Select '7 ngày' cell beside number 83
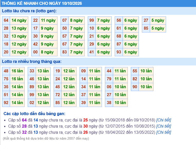The image size is (196, 145). pos(76,52)
